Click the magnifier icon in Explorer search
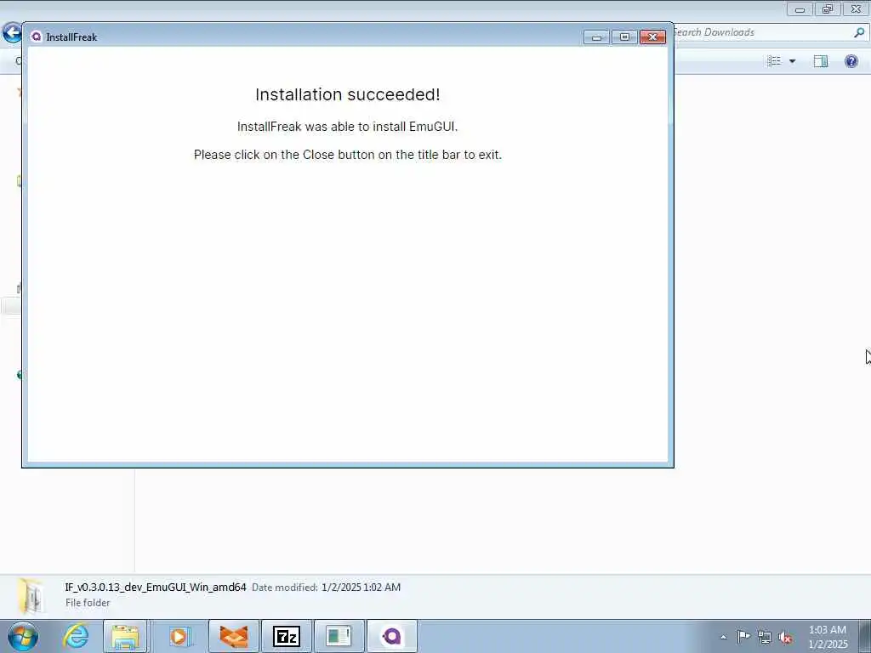 859,32
